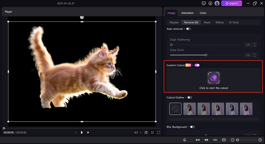Expand the Blur Background section arrow

tap(188, 127)
